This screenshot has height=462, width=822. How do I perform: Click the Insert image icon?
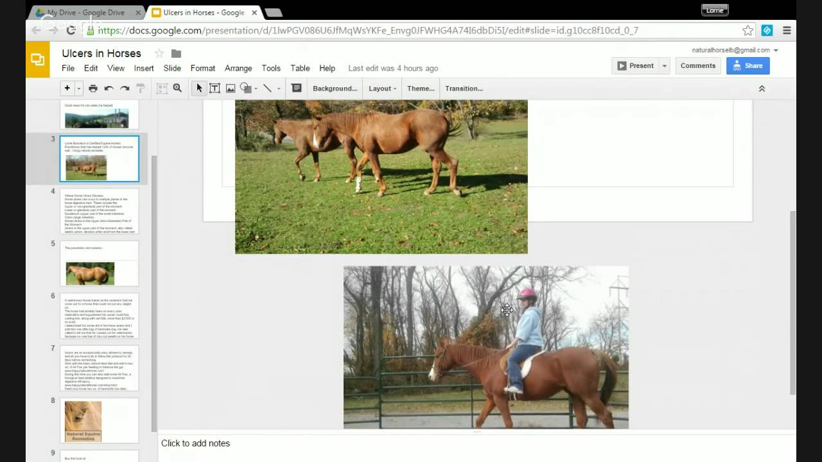[230, 89]
